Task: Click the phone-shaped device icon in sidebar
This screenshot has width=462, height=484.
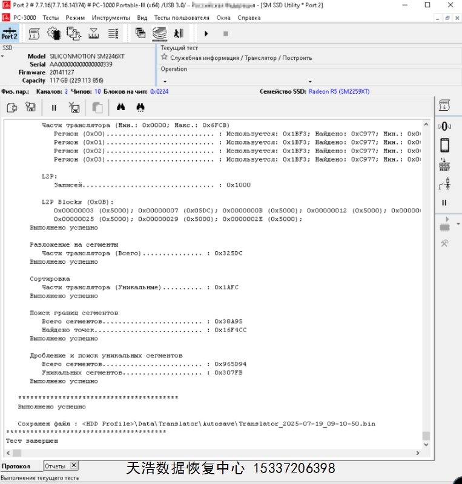Action: coord(444,145)
